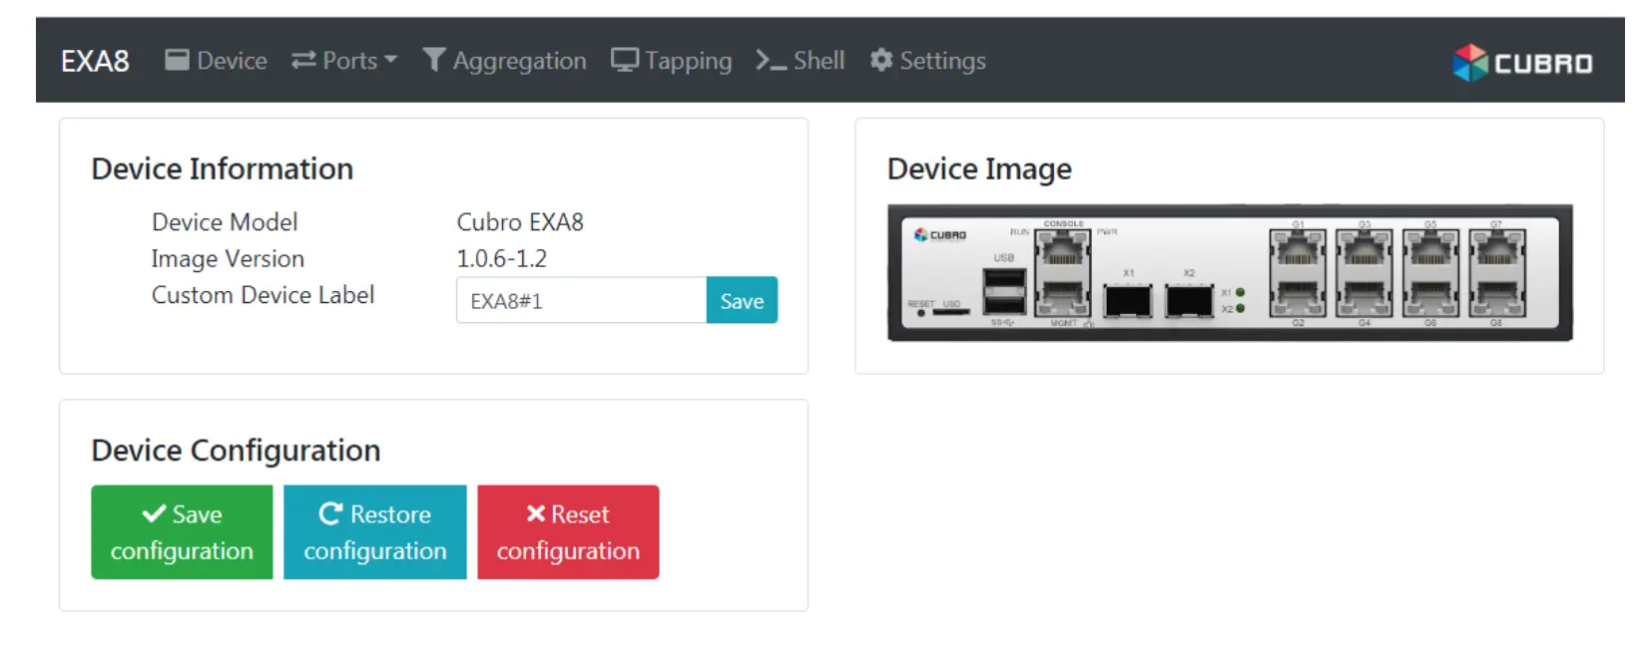Click the red Reset configuration button

[568, 532]
